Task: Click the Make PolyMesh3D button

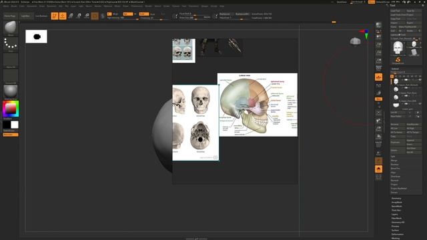Action: pos(410,27)
